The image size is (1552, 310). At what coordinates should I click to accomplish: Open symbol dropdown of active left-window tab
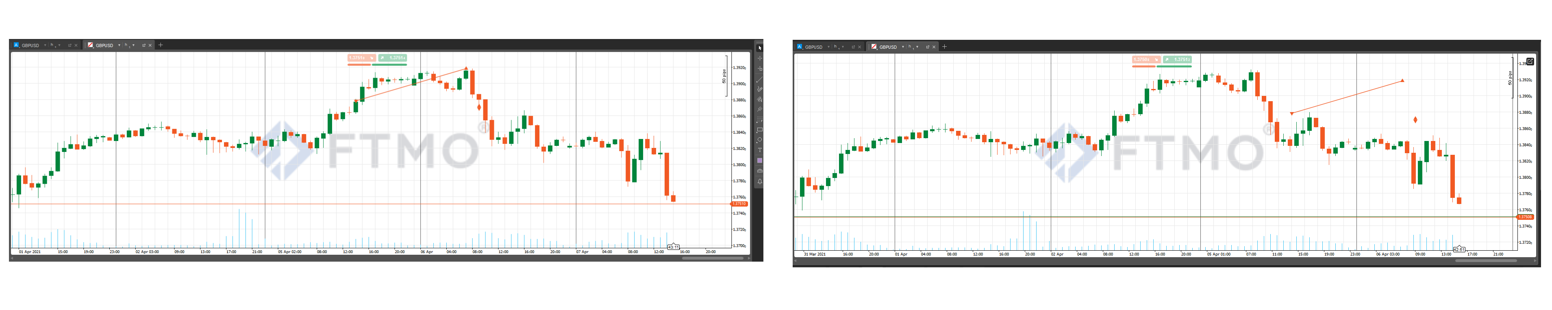pyautogui.click(x=119, y=46)
